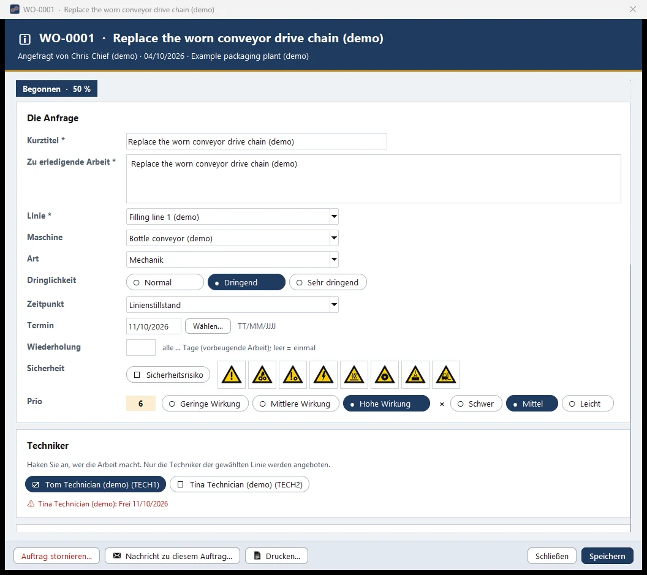Choose Geringe Wirkung for Prio

click(x=205, y=404)
